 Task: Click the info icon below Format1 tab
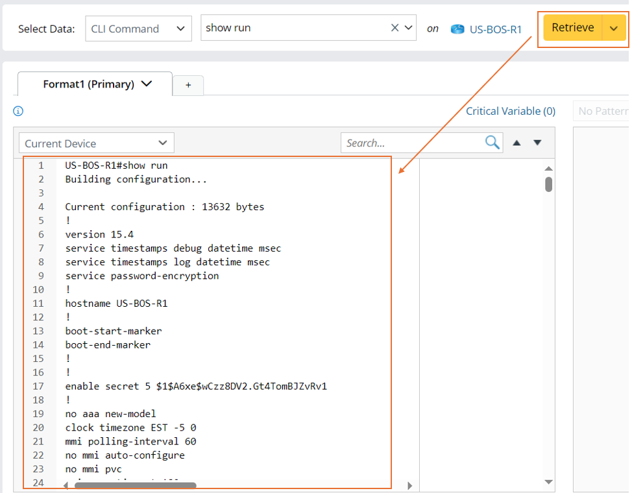18,112
